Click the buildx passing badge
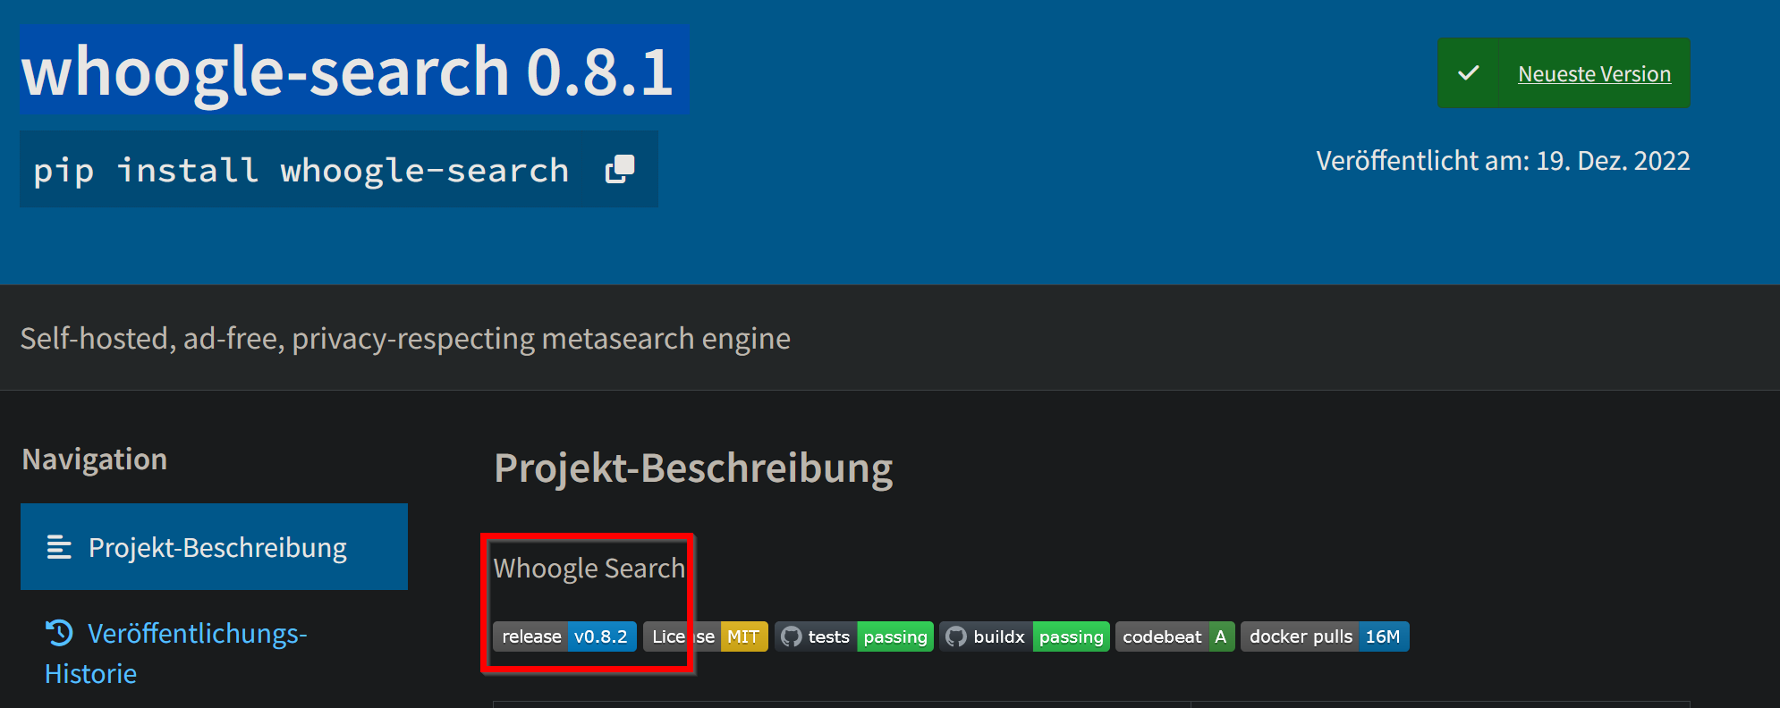Viewport: 1780px width, 708px height. (1025, 636)
